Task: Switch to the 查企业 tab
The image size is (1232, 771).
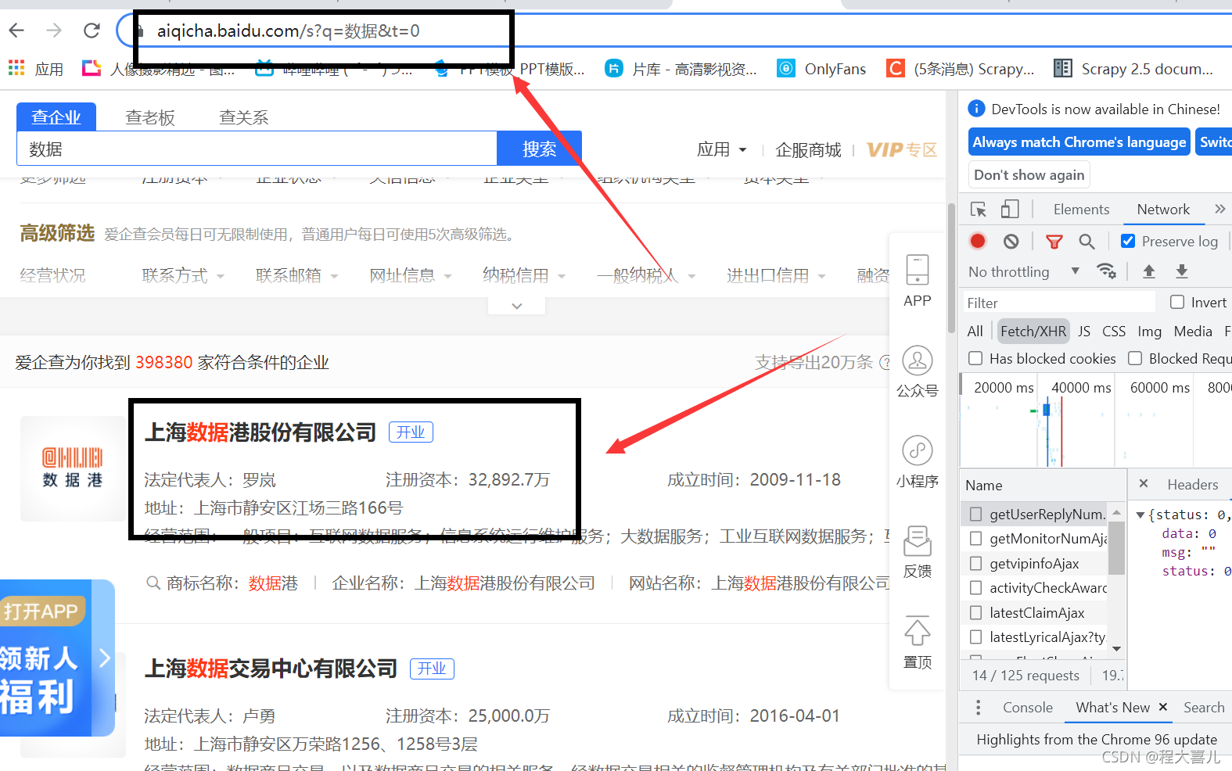Action: point(56,117)
